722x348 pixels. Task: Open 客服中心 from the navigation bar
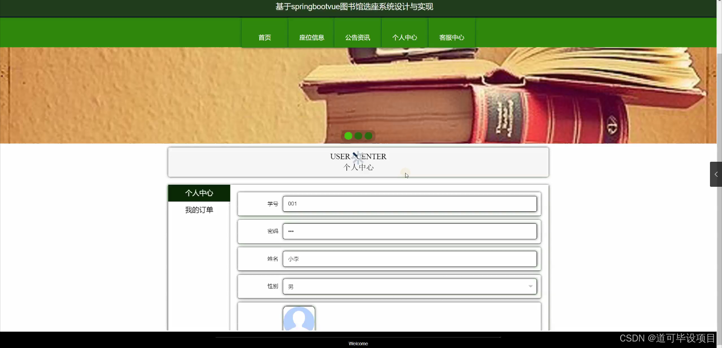452,33
